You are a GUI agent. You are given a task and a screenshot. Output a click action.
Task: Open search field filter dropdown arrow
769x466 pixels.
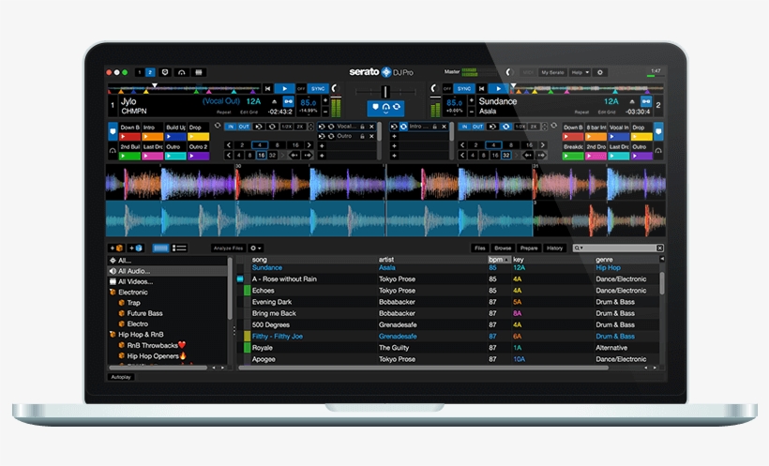[x=580, y=248]
